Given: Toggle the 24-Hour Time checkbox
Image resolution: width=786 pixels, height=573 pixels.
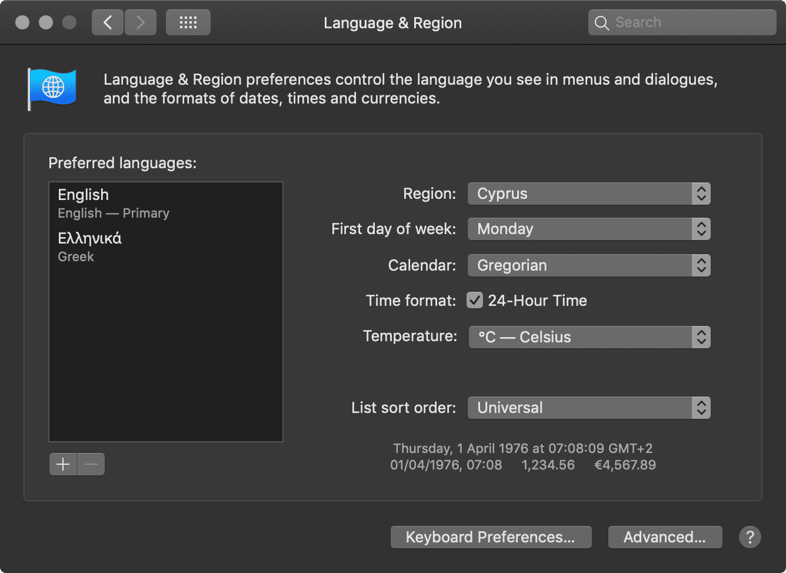Looking at the screenshot, I should pyautogui.click(x=475, y=301).
